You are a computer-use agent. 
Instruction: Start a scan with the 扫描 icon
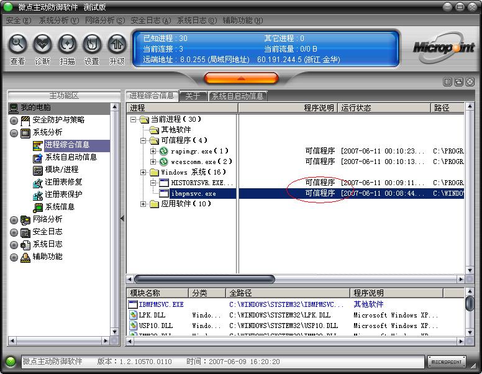tap(67, 45)
